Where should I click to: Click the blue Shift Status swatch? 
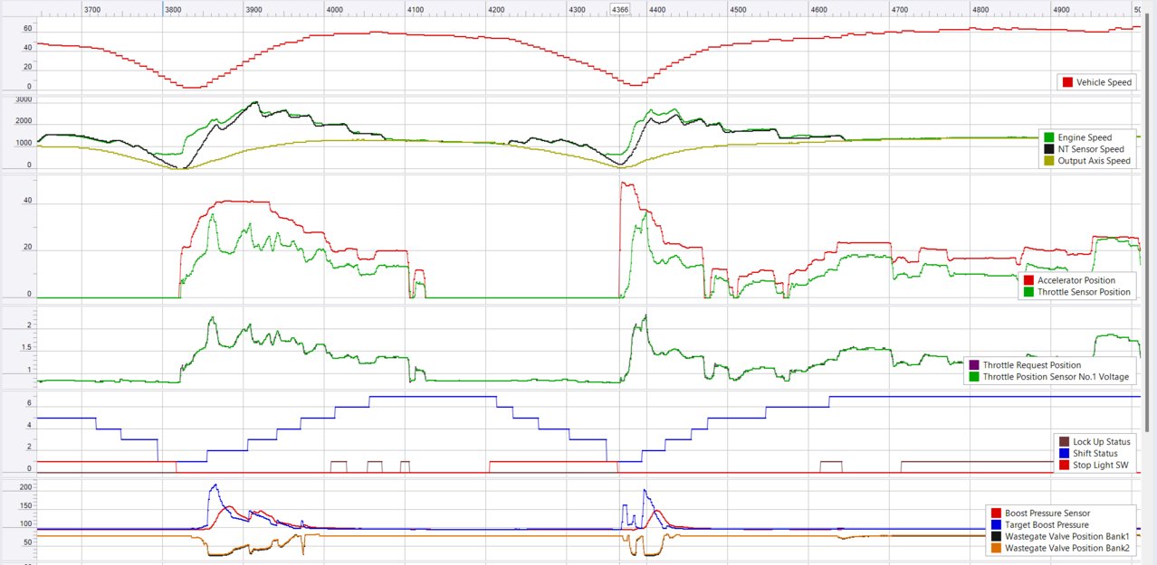(1064, 454)
